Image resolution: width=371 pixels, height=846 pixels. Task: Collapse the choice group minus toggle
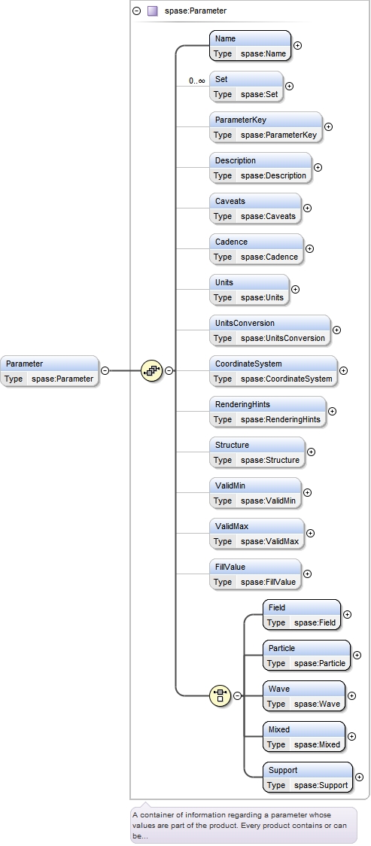(x=237, y=696)
